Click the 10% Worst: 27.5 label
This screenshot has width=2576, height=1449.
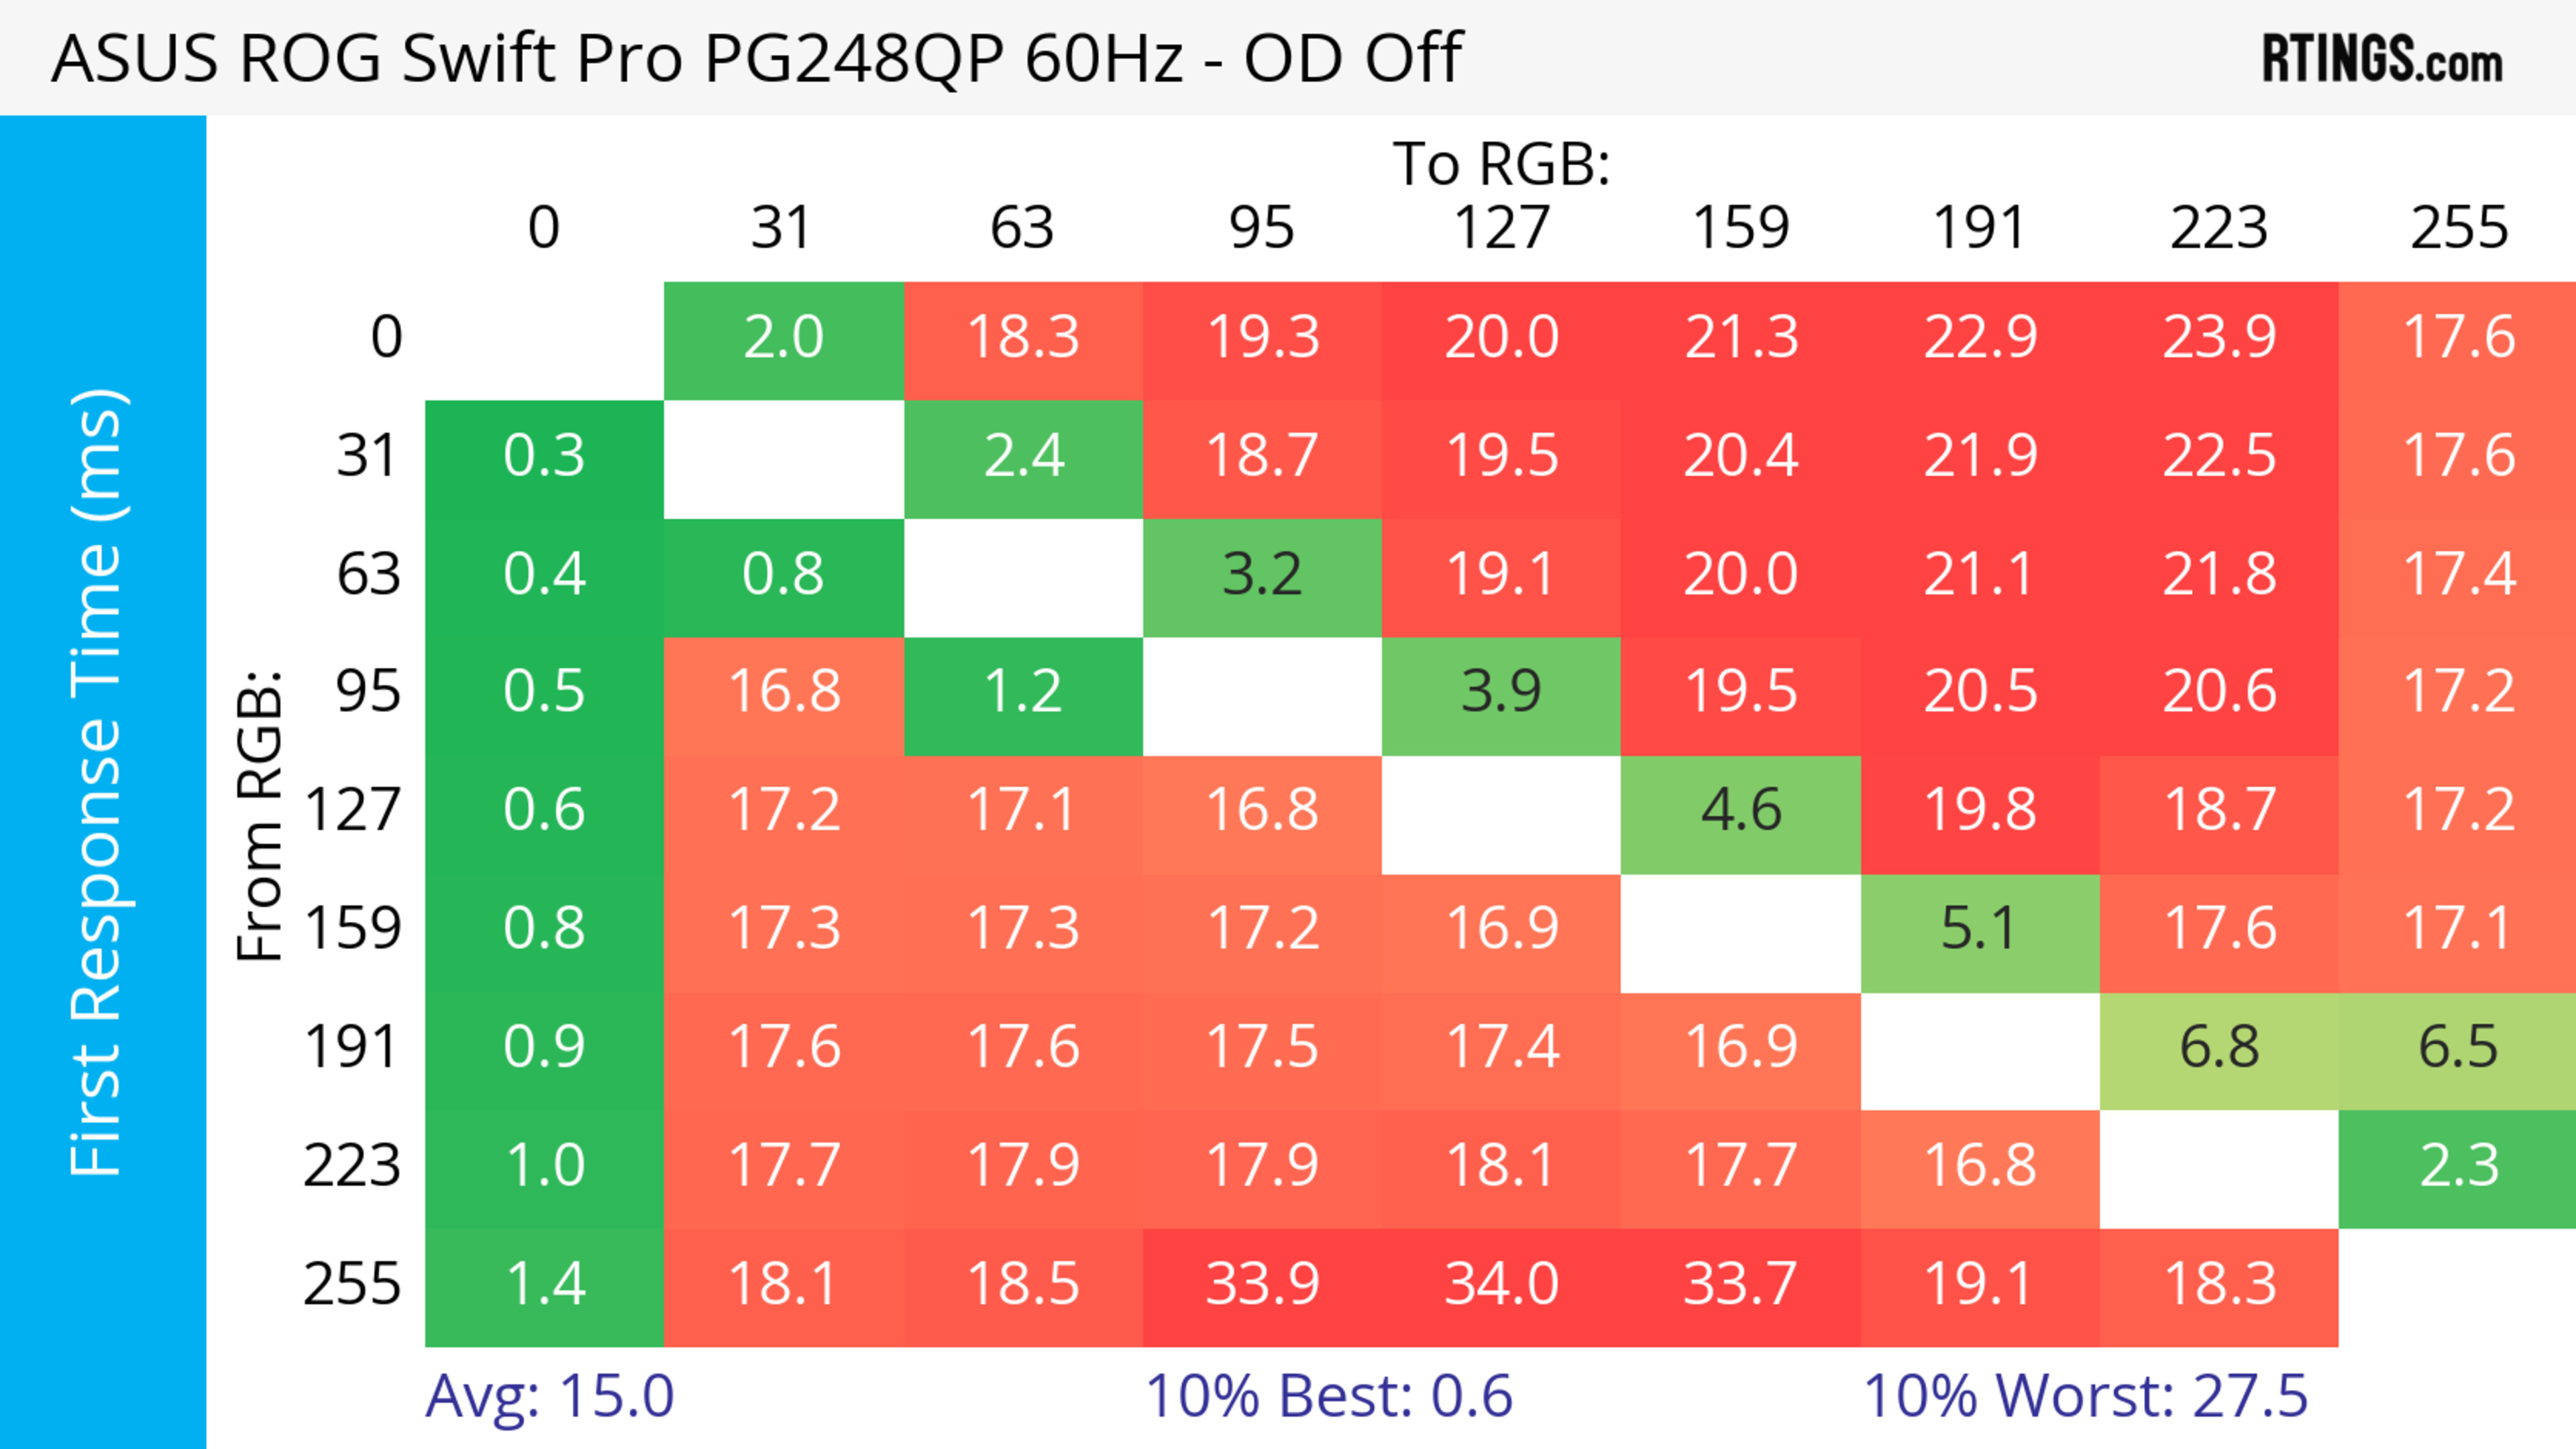2085,1396
